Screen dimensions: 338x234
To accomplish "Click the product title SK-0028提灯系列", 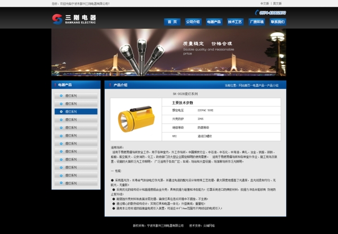I will tap(185, 94).
